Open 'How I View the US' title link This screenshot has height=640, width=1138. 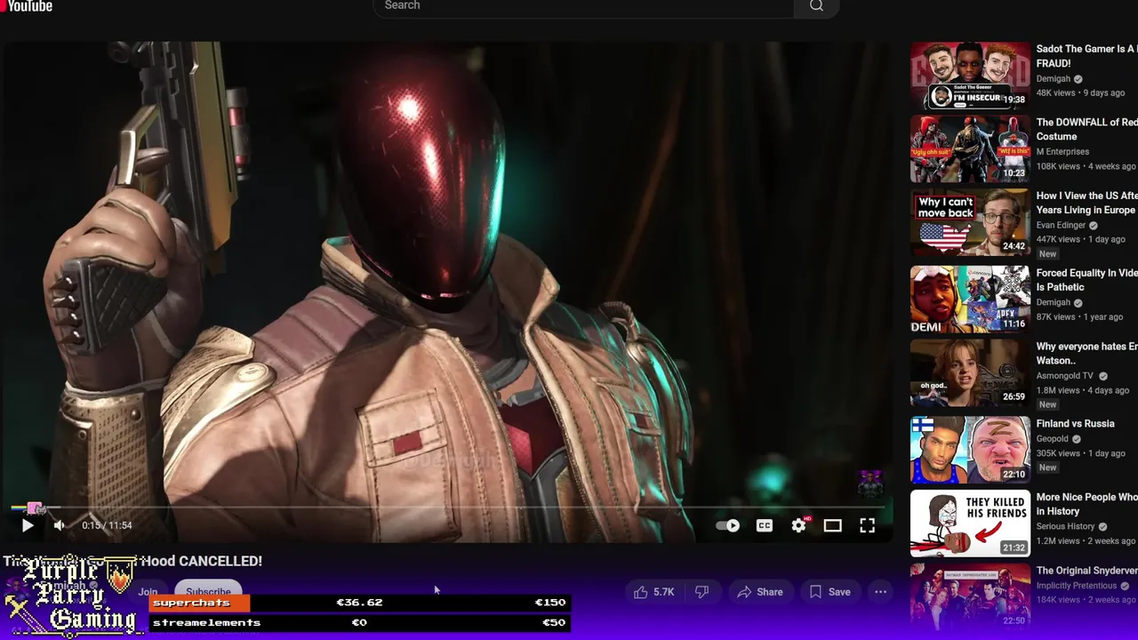[x=1086, y=203]
